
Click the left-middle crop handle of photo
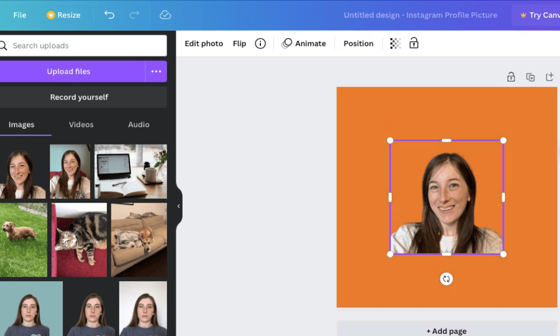(x=390, y=197)
